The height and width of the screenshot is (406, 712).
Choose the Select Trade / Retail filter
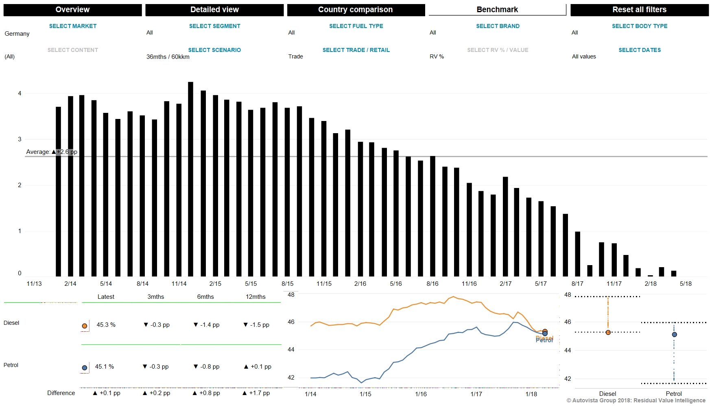356,50
